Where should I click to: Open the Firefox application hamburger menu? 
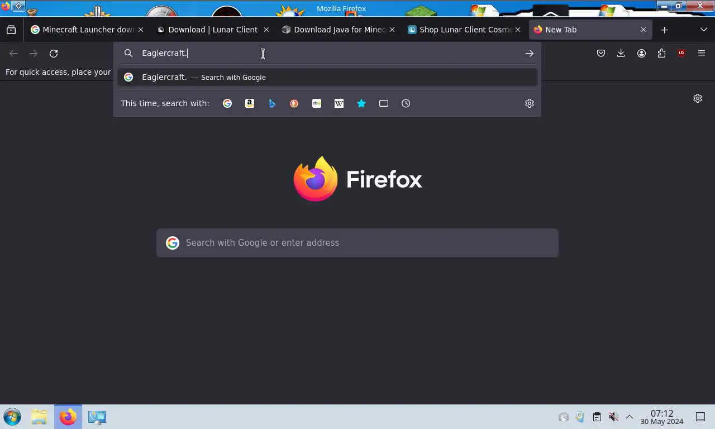(702, 54)
